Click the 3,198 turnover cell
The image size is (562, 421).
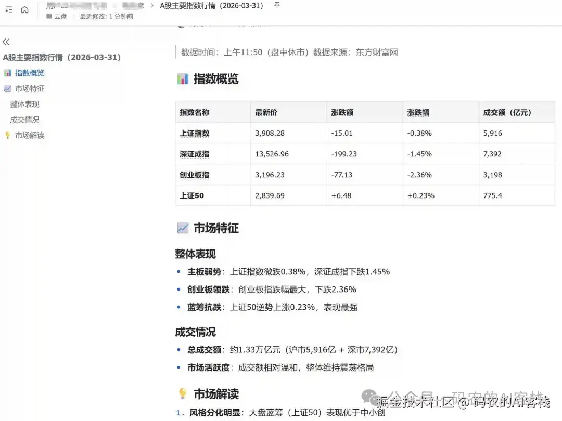[x=517, y=175]
